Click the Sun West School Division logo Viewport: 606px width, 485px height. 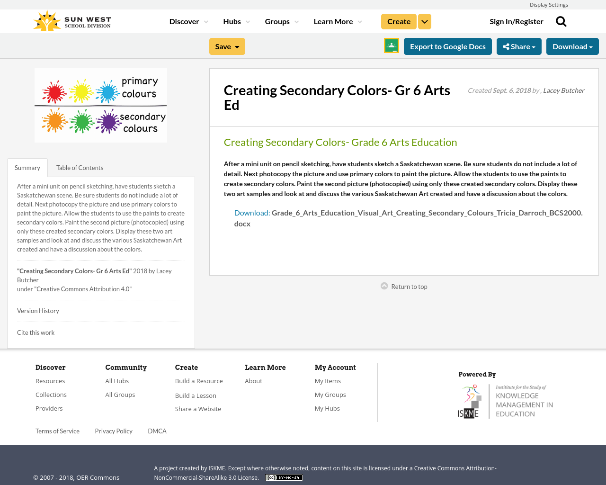[x=71, y=19]
